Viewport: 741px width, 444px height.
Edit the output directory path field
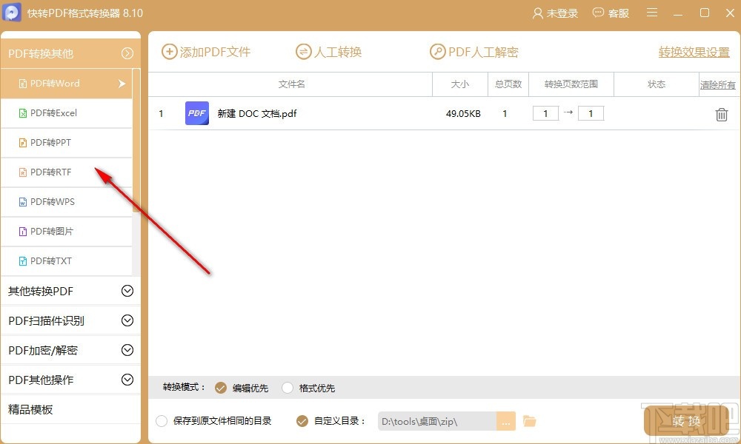pyautogui.click(x=437, y=420)
